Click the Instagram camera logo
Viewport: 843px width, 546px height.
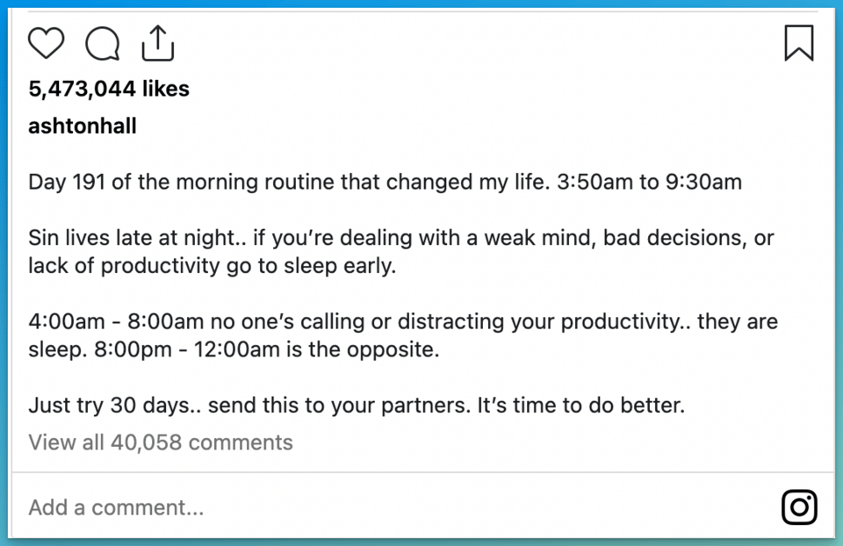tap(798, 506)
